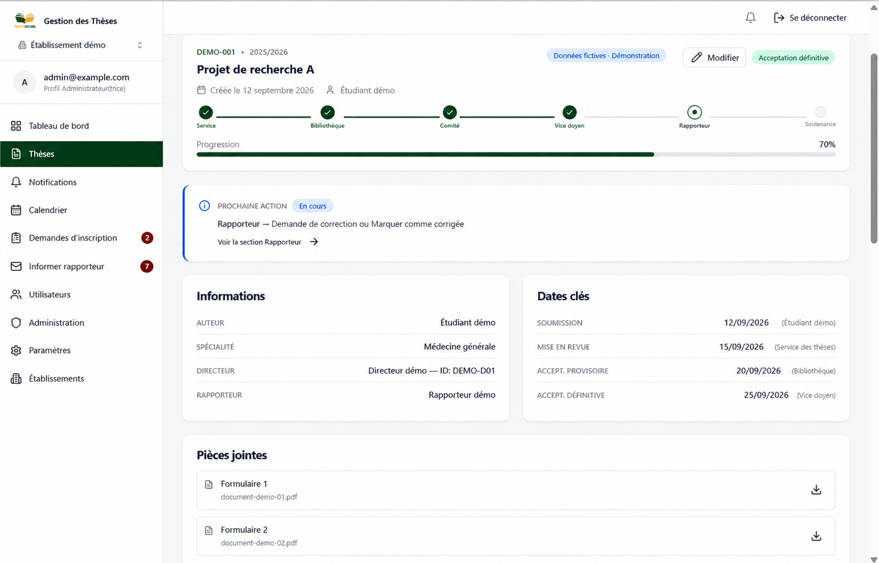Click the Progression bar at 70%
The height and width of the screenshot is (563, 879).
click(516, 154)
